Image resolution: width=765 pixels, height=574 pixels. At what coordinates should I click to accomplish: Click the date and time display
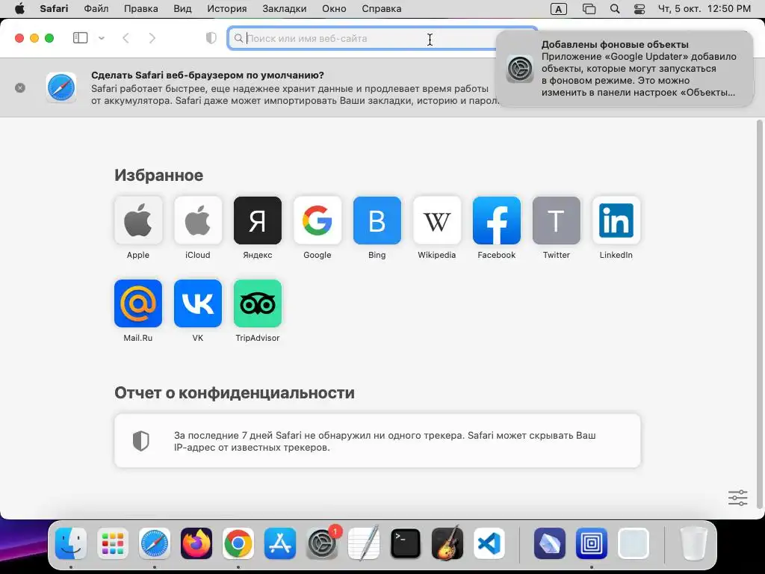(x=704, y=9)
